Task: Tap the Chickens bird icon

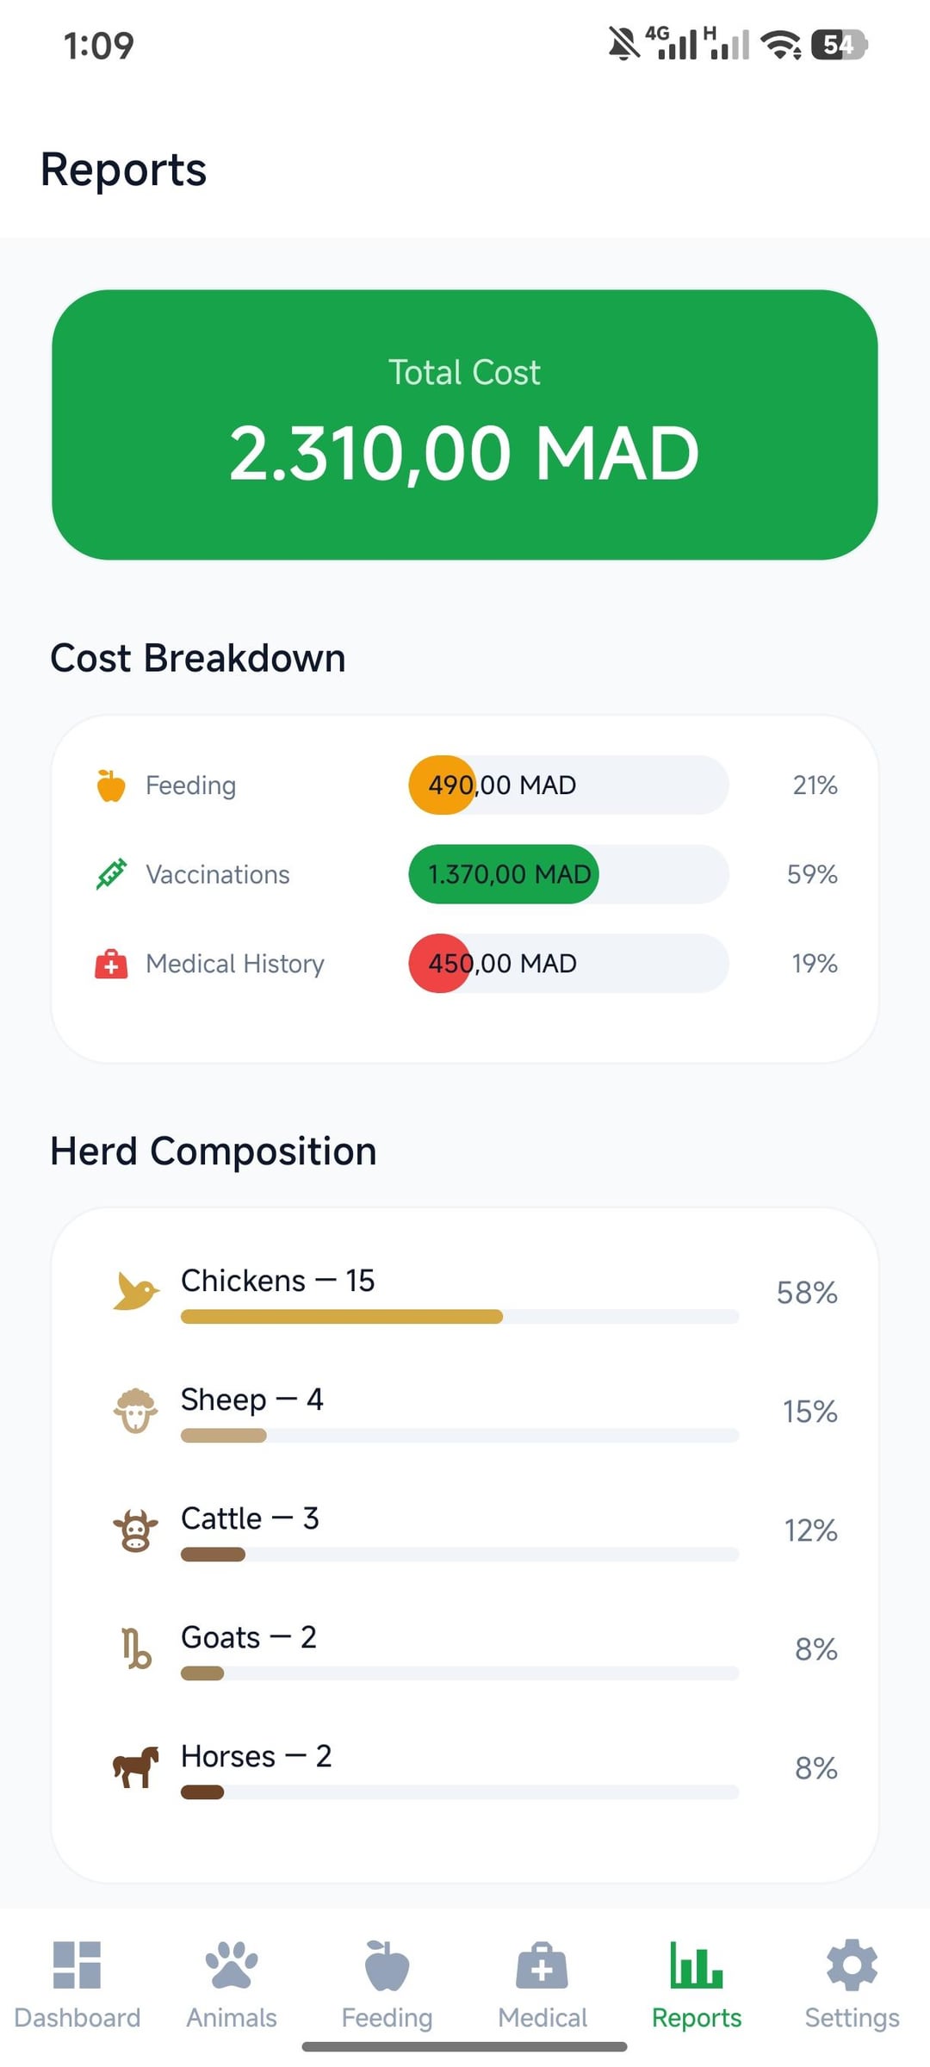Action: [x=136, y=1292]
